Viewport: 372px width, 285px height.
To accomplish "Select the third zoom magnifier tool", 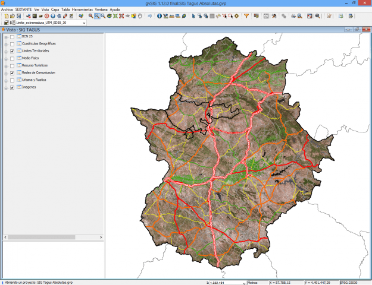I will coord(103,16).
